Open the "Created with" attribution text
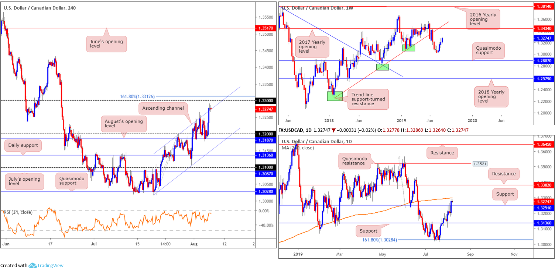 coord(14,265)
